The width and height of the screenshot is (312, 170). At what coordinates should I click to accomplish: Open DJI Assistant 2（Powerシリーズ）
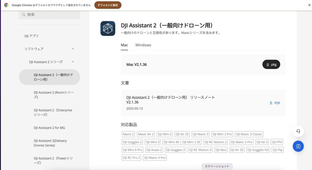[53, 161]
